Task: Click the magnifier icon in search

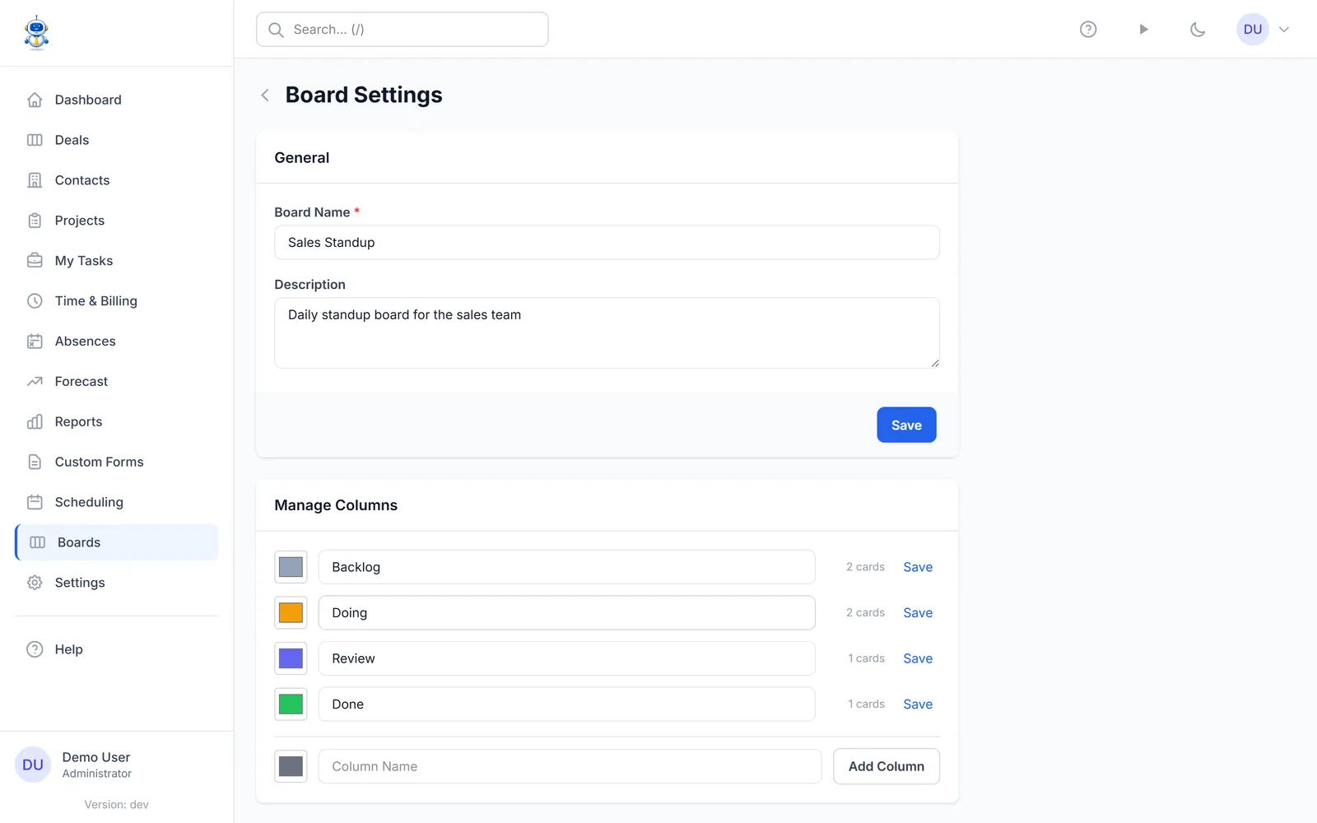Action: [277, 30]
